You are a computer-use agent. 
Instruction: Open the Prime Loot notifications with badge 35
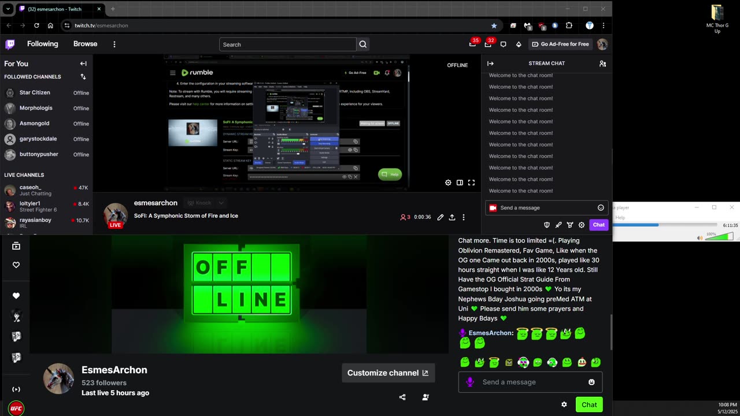(x=473, y=44)
